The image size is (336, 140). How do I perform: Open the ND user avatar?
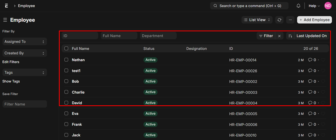click(x=328, y=6)
